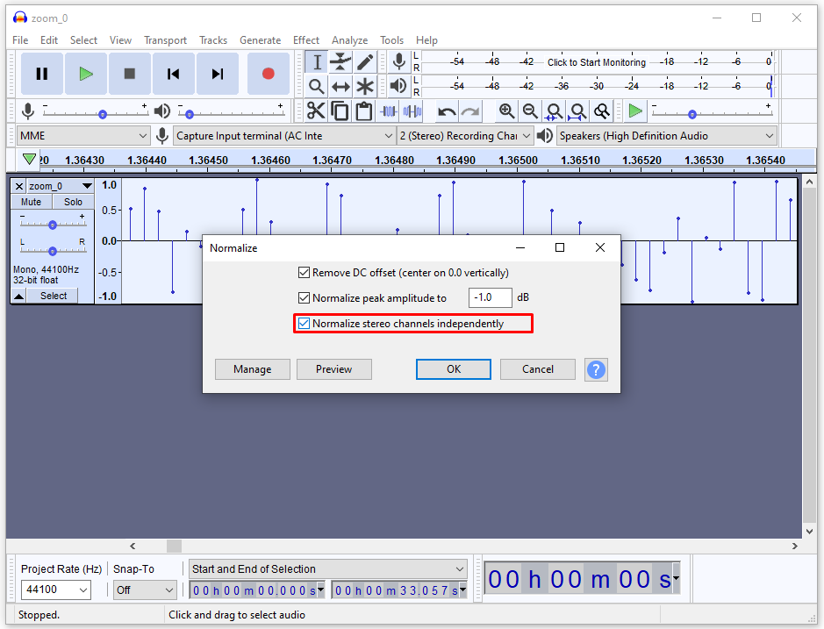The image size is (824, 629).
Task: Expand the Project Rate 44100 dropdown
Action: 55,590
